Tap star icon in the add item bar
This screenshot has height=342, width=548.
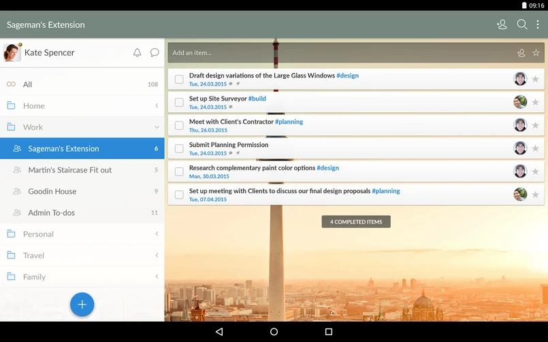click(536, 53)
